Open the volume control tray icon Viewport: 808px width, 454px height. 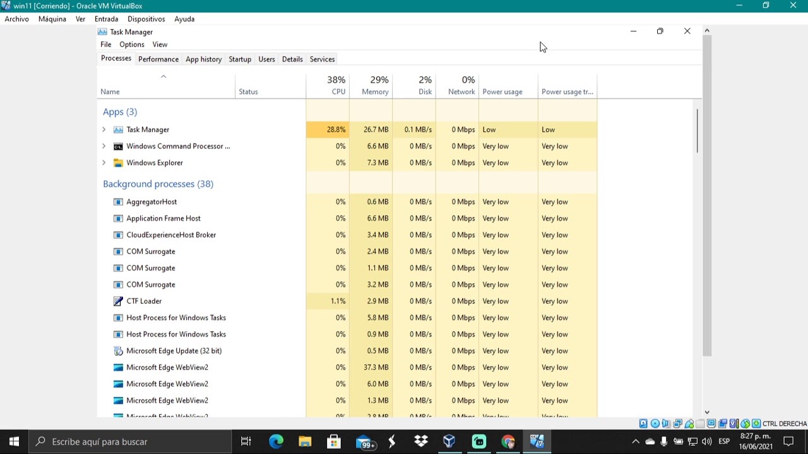[x=706, y=441]
